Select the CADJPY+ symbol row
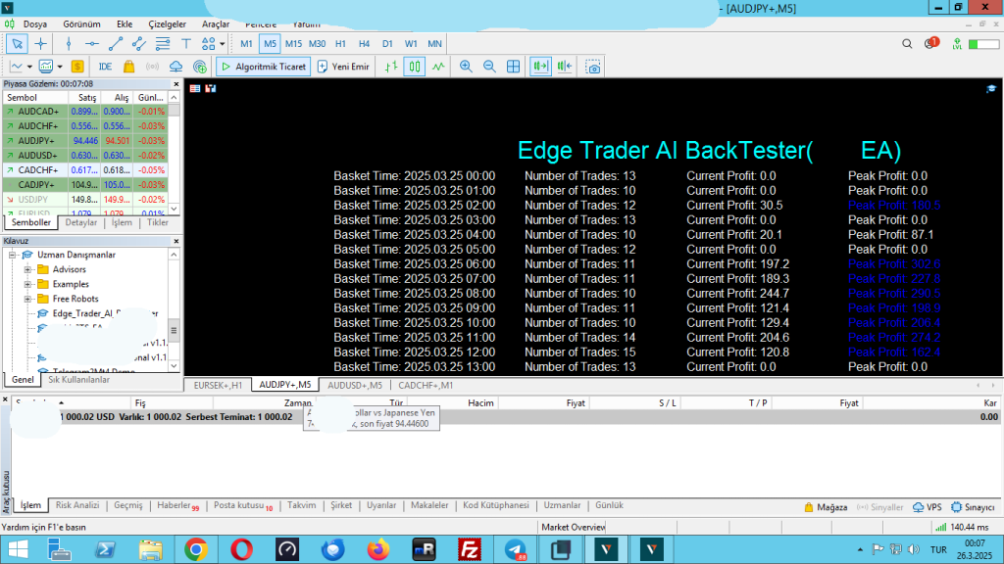1004x564 pixels. click(86, 185)
